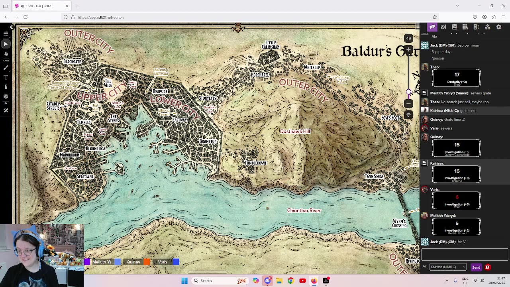This screenshot has height=287, width=510.
Task: Open the Collections tab
Action: 487,27
